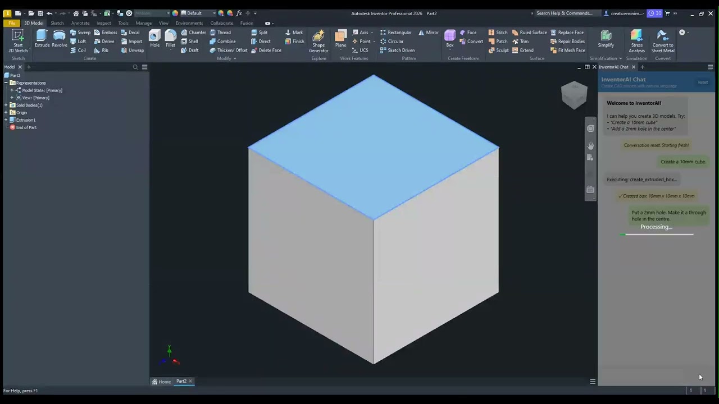Open the File menu
The width and height of the screenshot is (719, 404).
point(11,24)
